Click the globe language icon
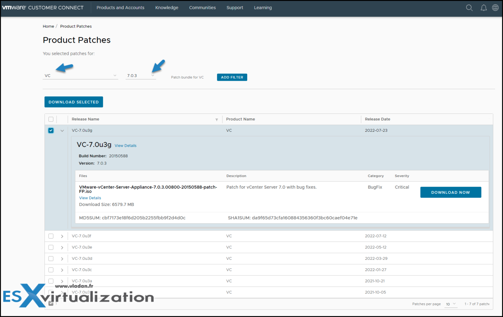The height and width of the screenshot is (317, 503). 495,8
